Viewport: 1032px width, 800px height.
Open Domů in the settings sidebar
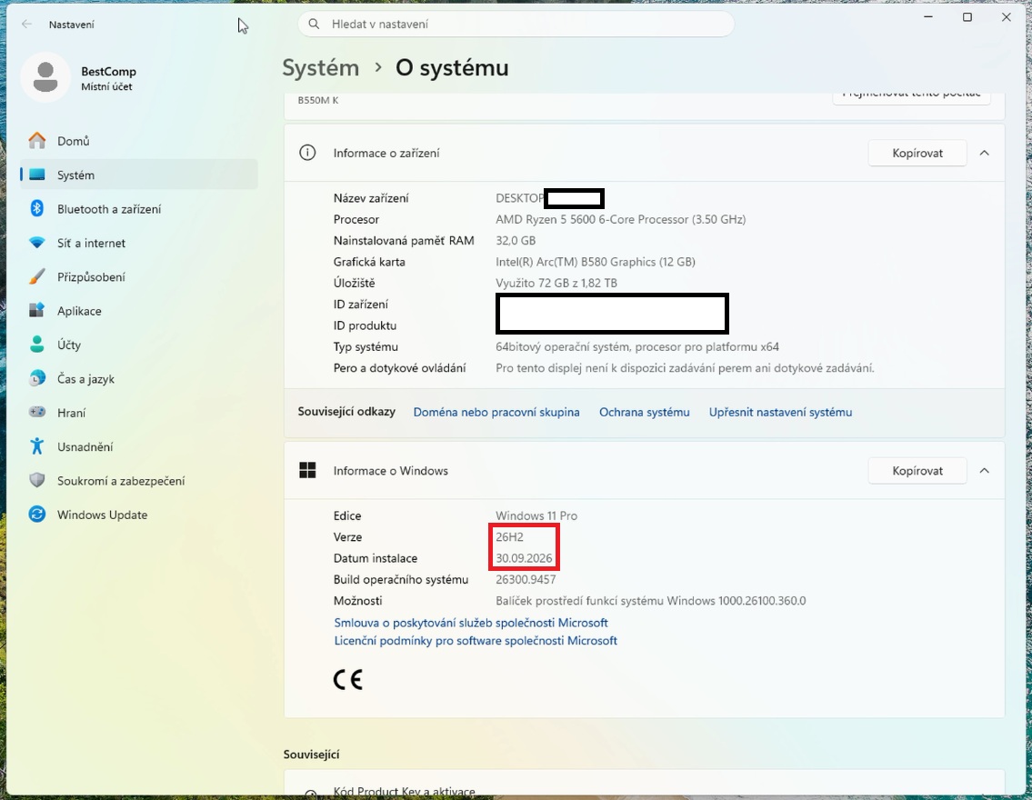139,141
